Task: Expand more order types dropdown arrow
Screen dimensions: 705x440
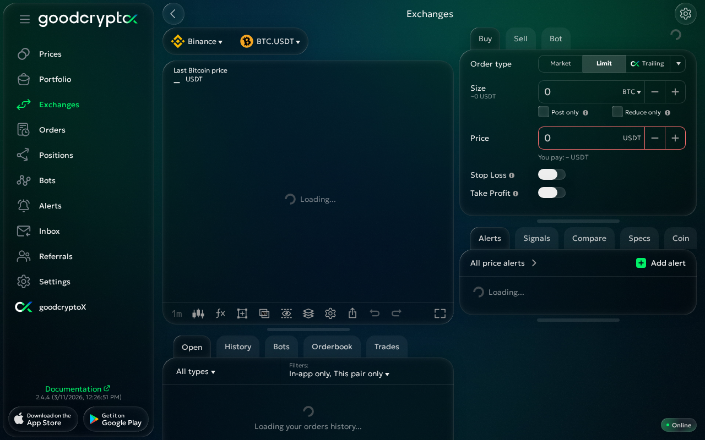Action: (x=678, y=64)
